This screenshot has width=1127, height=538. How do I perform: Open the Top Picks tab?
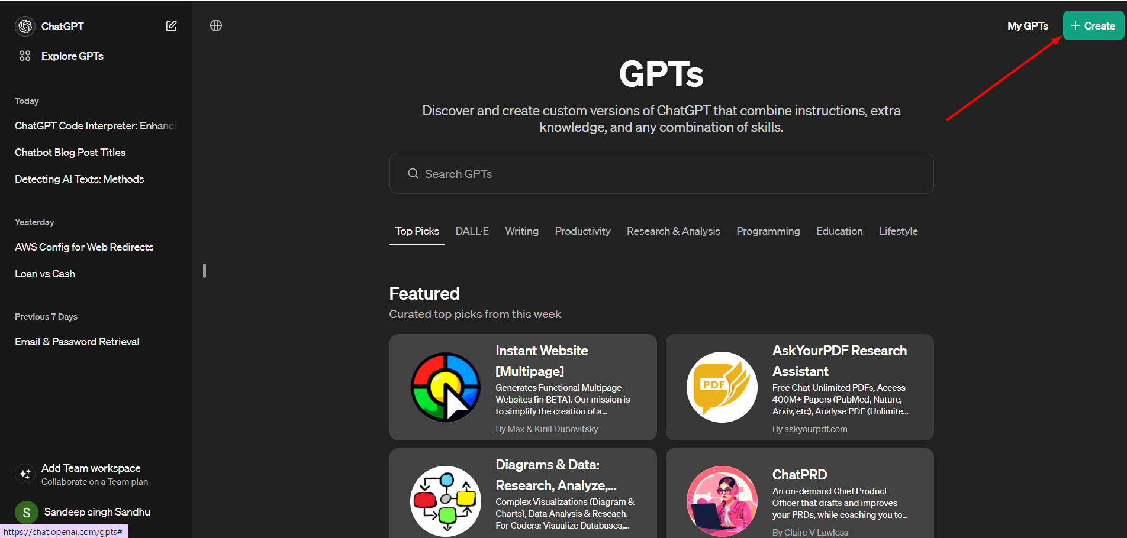(417, 231)
